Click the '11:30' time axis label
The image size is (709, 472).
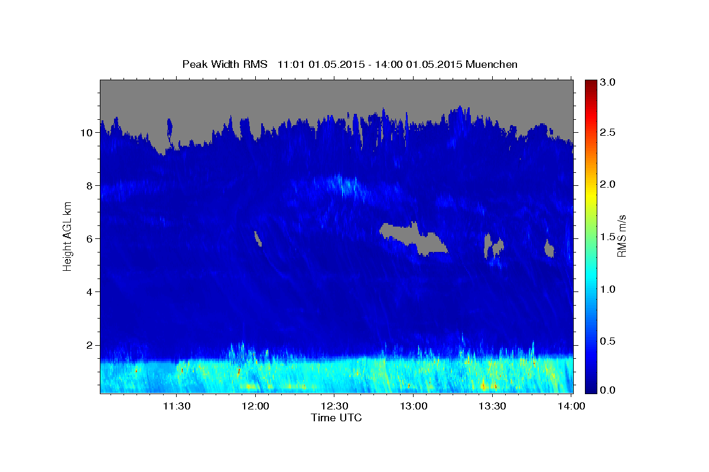[x=176, y=406]
